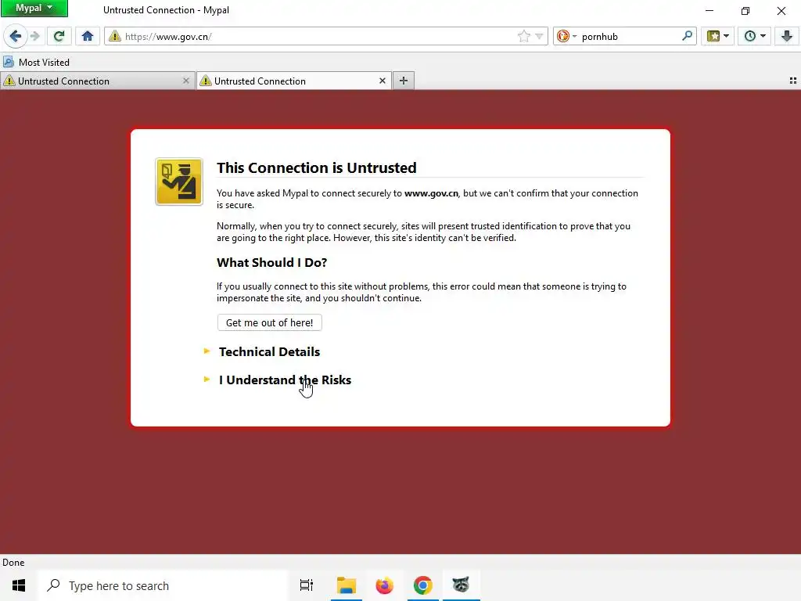Click the This Connection is Untrusted heading
Viewport: 801px width, 601px height.
coord(317,167)
